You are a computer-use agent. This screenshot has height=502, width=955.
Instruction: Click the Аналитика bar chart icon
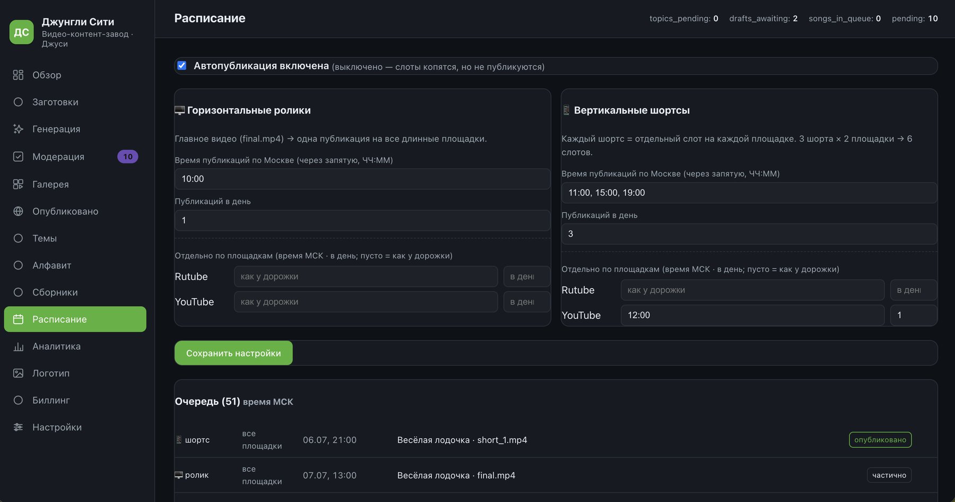coord(18,347)
